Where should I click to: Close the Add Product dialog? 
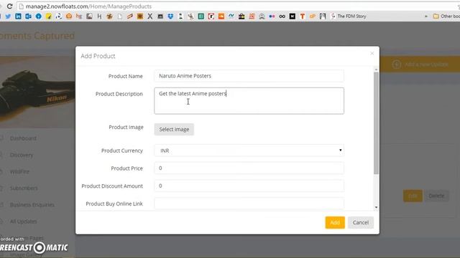(372, 53)
